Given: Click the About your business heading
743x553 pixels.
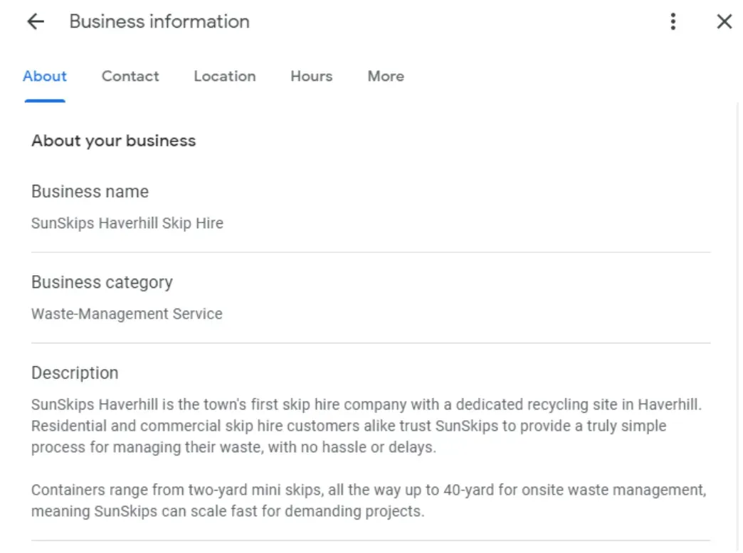Looking at the screenshot, I should pos(113,141).
